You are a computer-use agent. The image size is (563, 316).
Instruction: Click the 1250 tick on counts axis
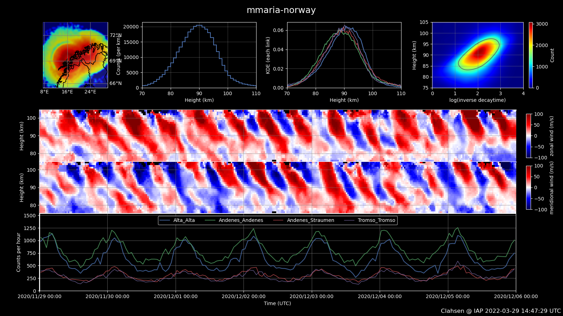pyautogui.click(x=30, y=228)
